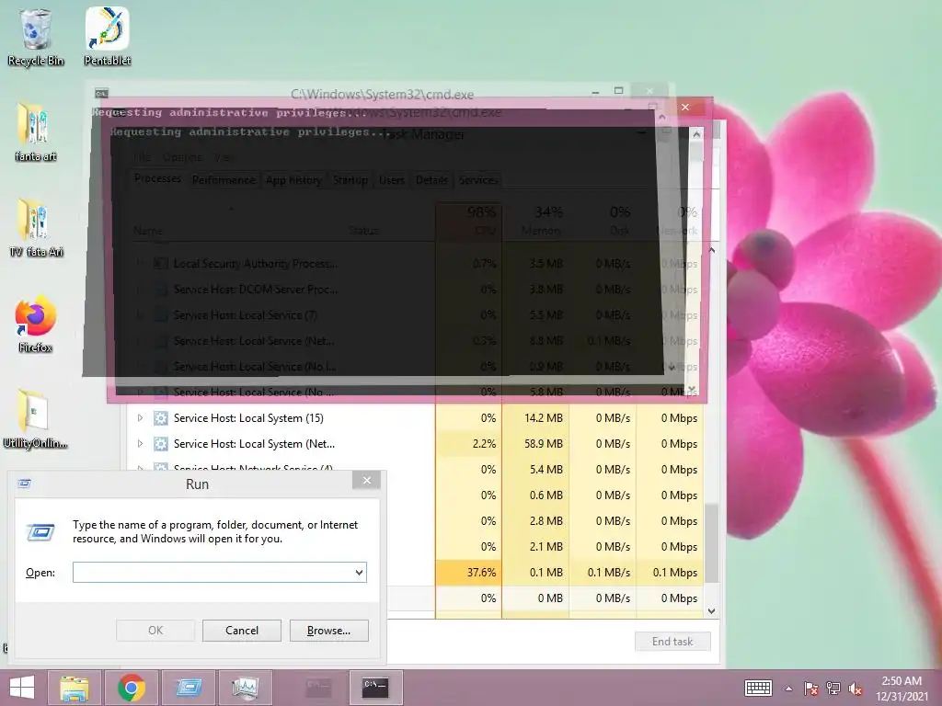Sort processes by the Memory column

536,221
